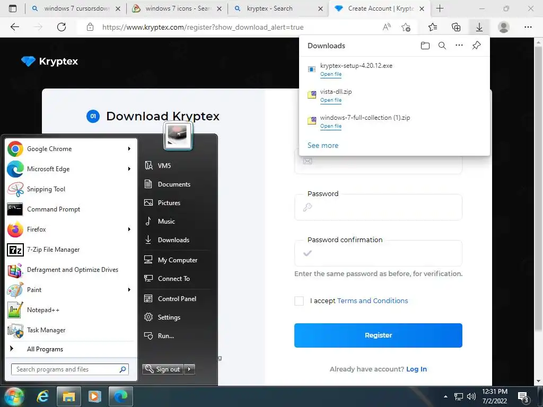Add this page to favorites star icon
Image resolution: width=543 pixels, height=407 pixels.
(406, 27)
